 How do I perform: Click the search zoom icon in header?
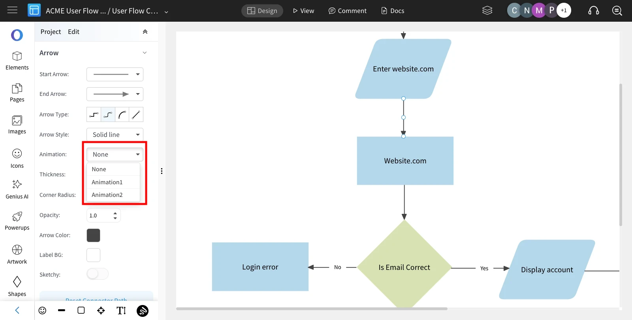click(617, 11)
